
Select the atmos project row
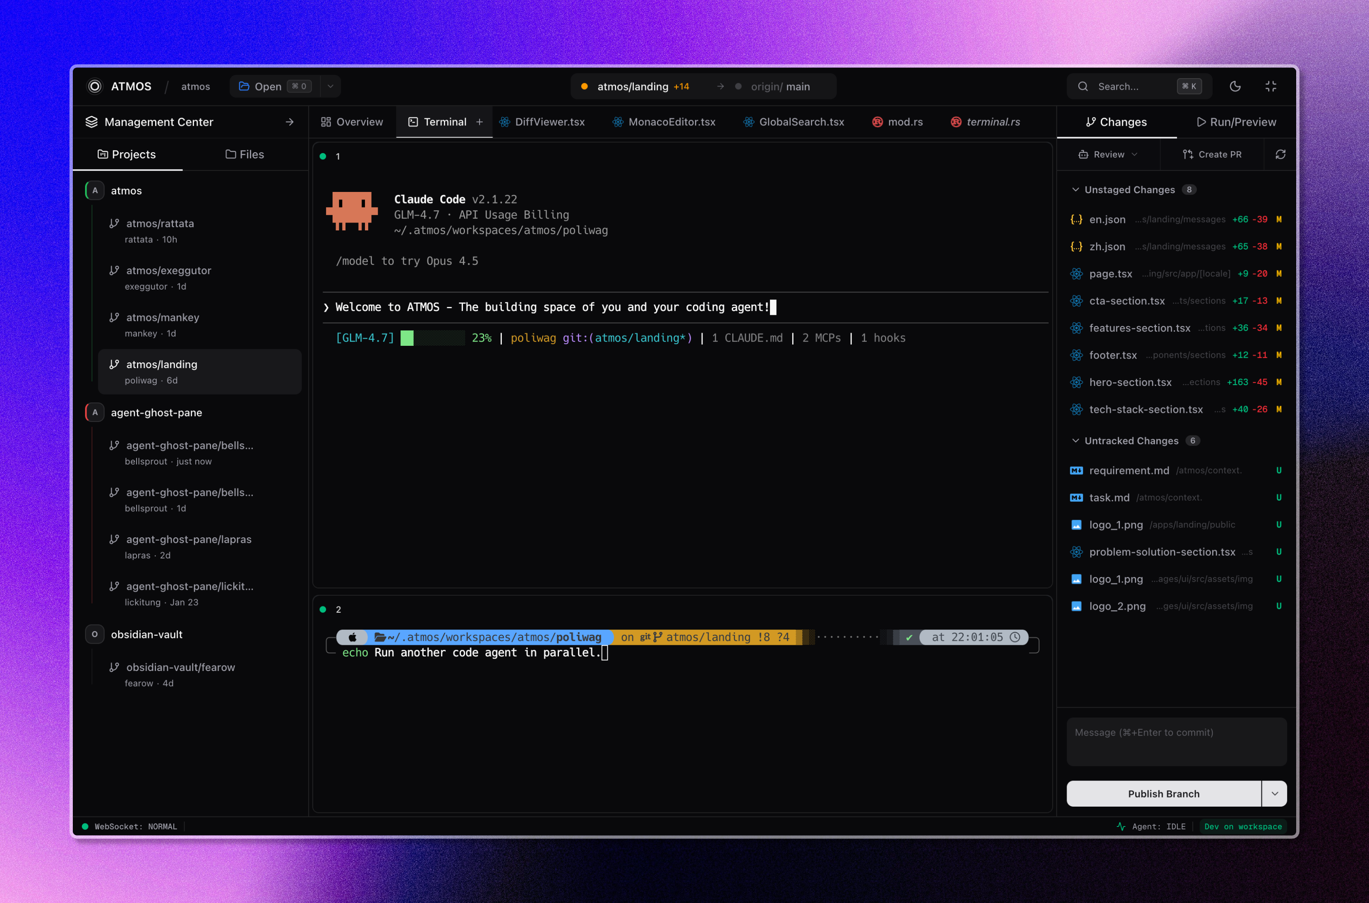click(193, 191)
